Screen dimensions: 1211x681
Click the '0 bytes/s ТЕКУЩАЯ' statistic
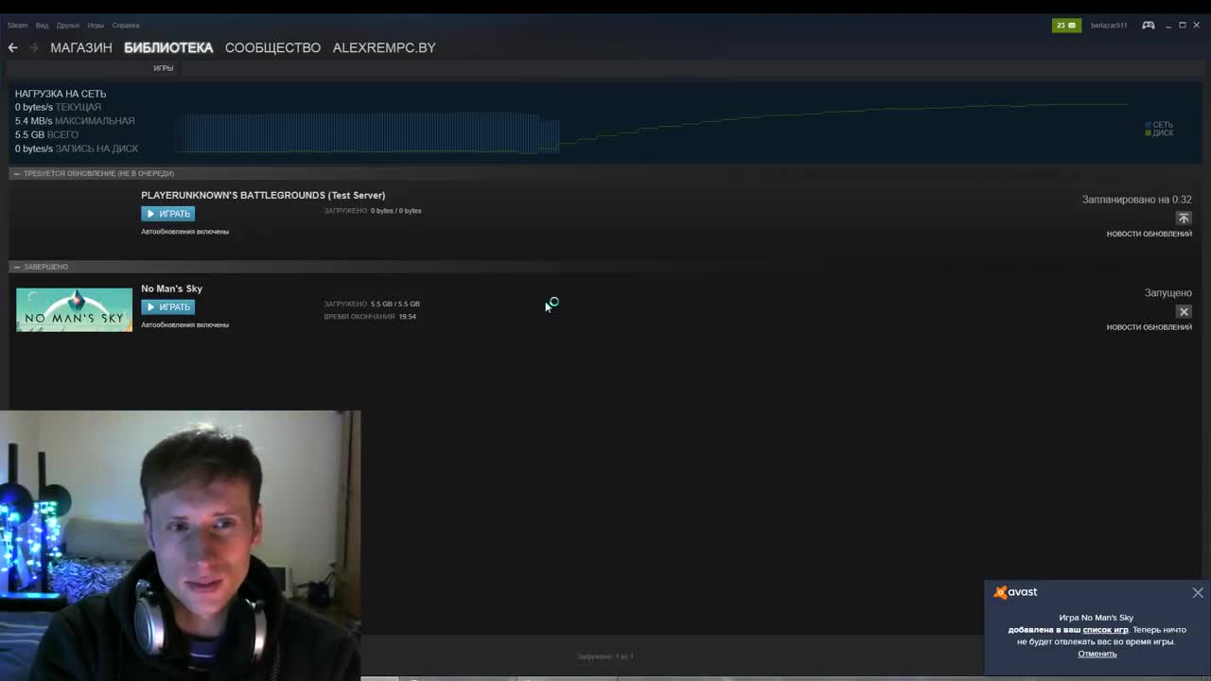click(58, 108)
